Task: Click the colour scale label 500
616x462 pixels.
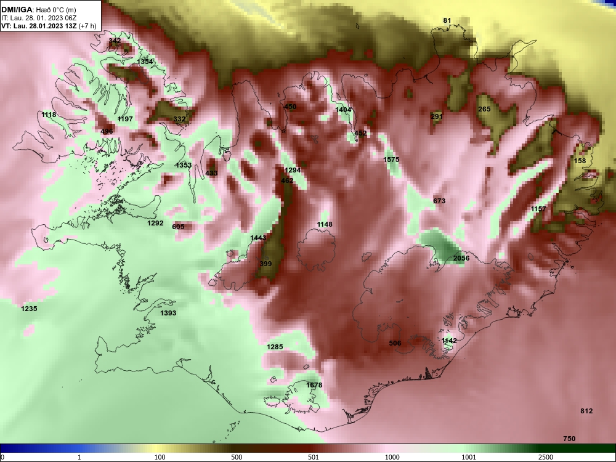Action: tap(237, 457)
